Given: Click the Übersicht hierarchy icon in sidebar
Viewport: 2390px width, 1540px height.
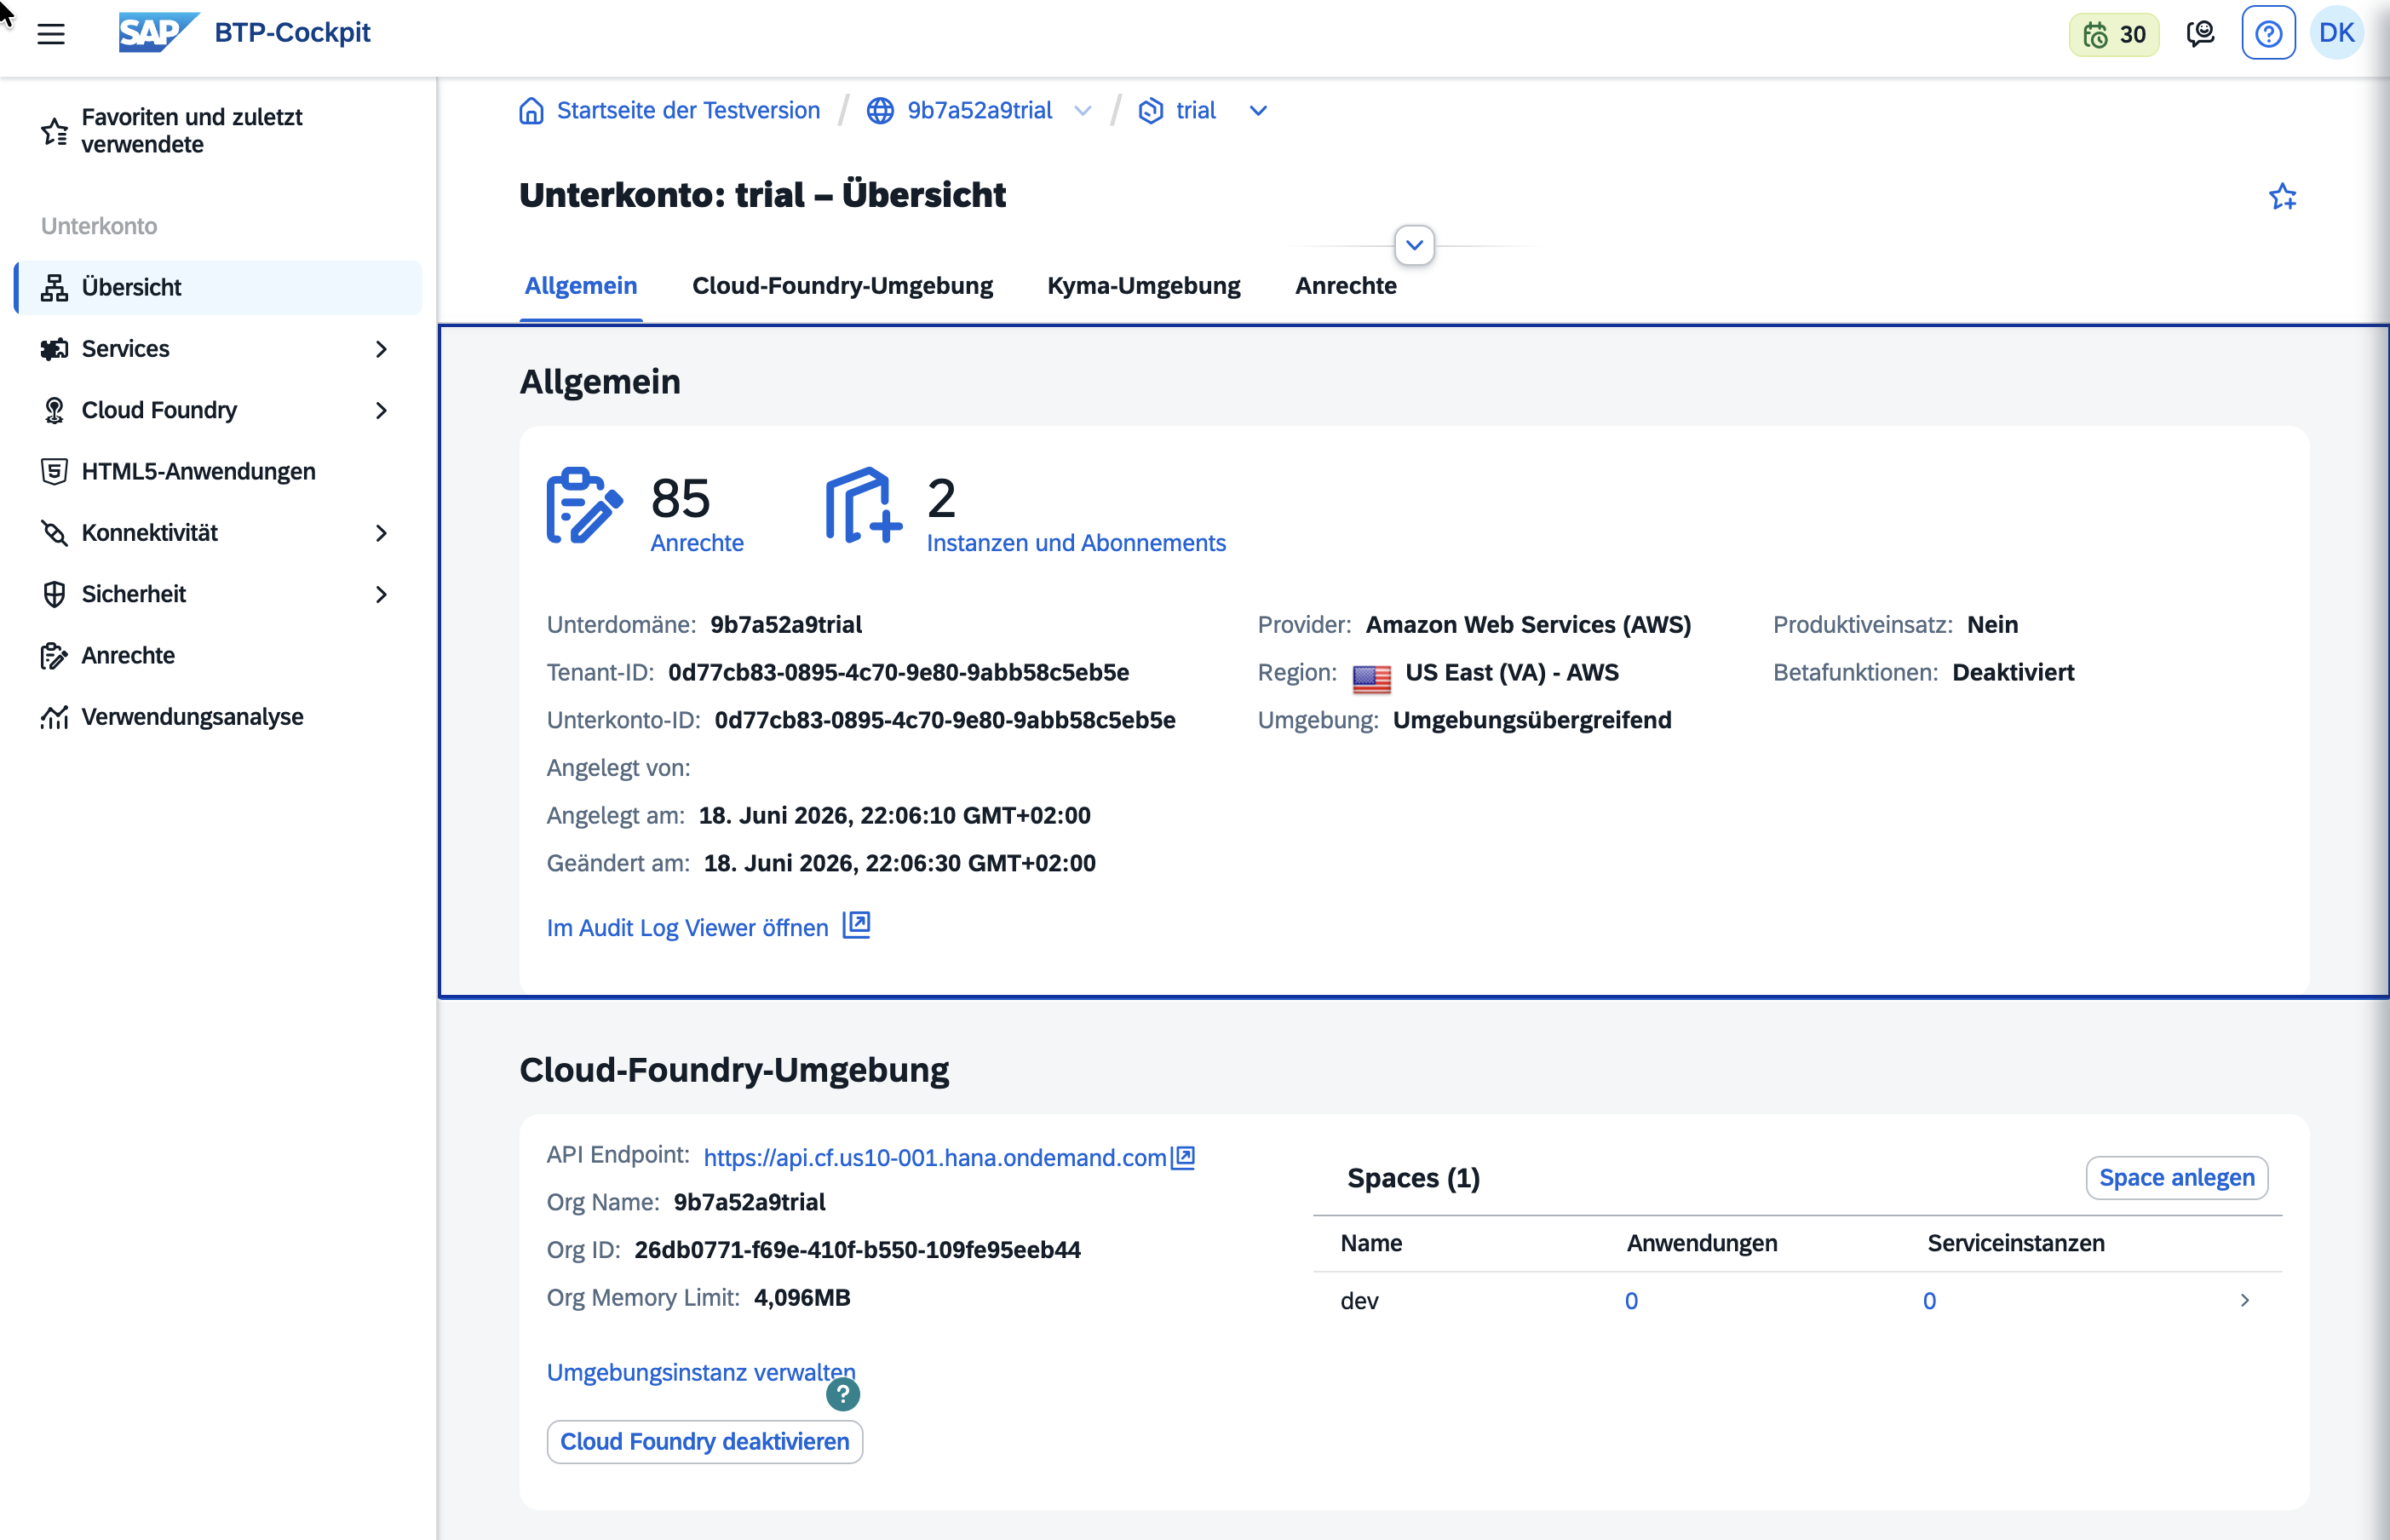Looking at the screenshot, I should (54, 288).
